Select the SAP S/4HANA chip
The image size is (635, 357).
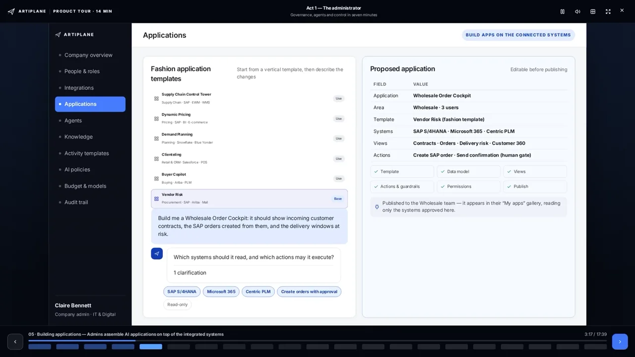click(x=182, y=292)
